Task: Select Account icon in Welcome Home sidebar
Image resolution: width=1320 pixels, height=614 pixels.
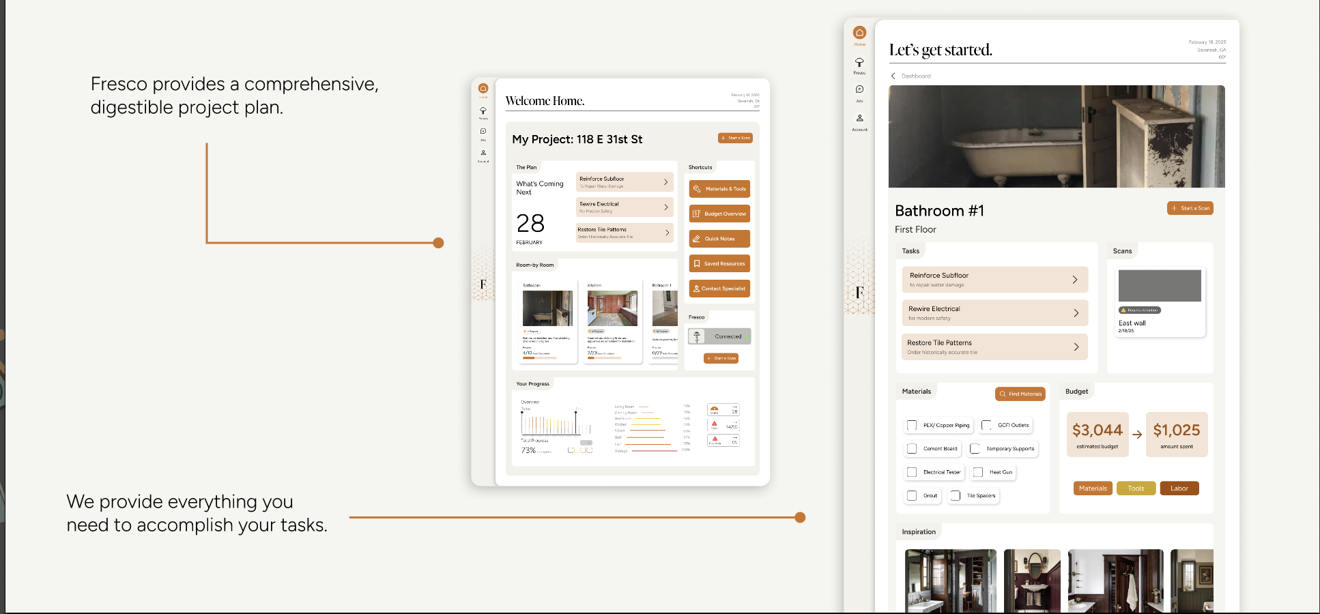Action: tap(483, 153)
